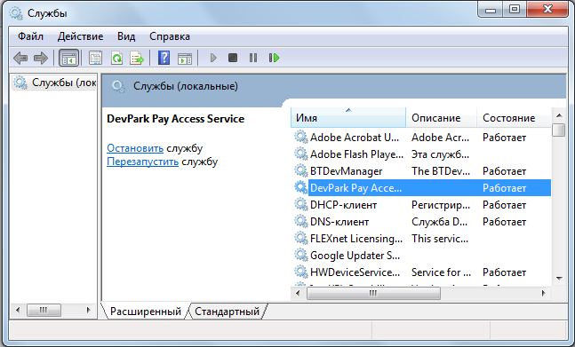Viewport: 575px width, 347px height.
Task: Click the gear icon of FLEXnet Licensing... row
Action: coord(301,239)
